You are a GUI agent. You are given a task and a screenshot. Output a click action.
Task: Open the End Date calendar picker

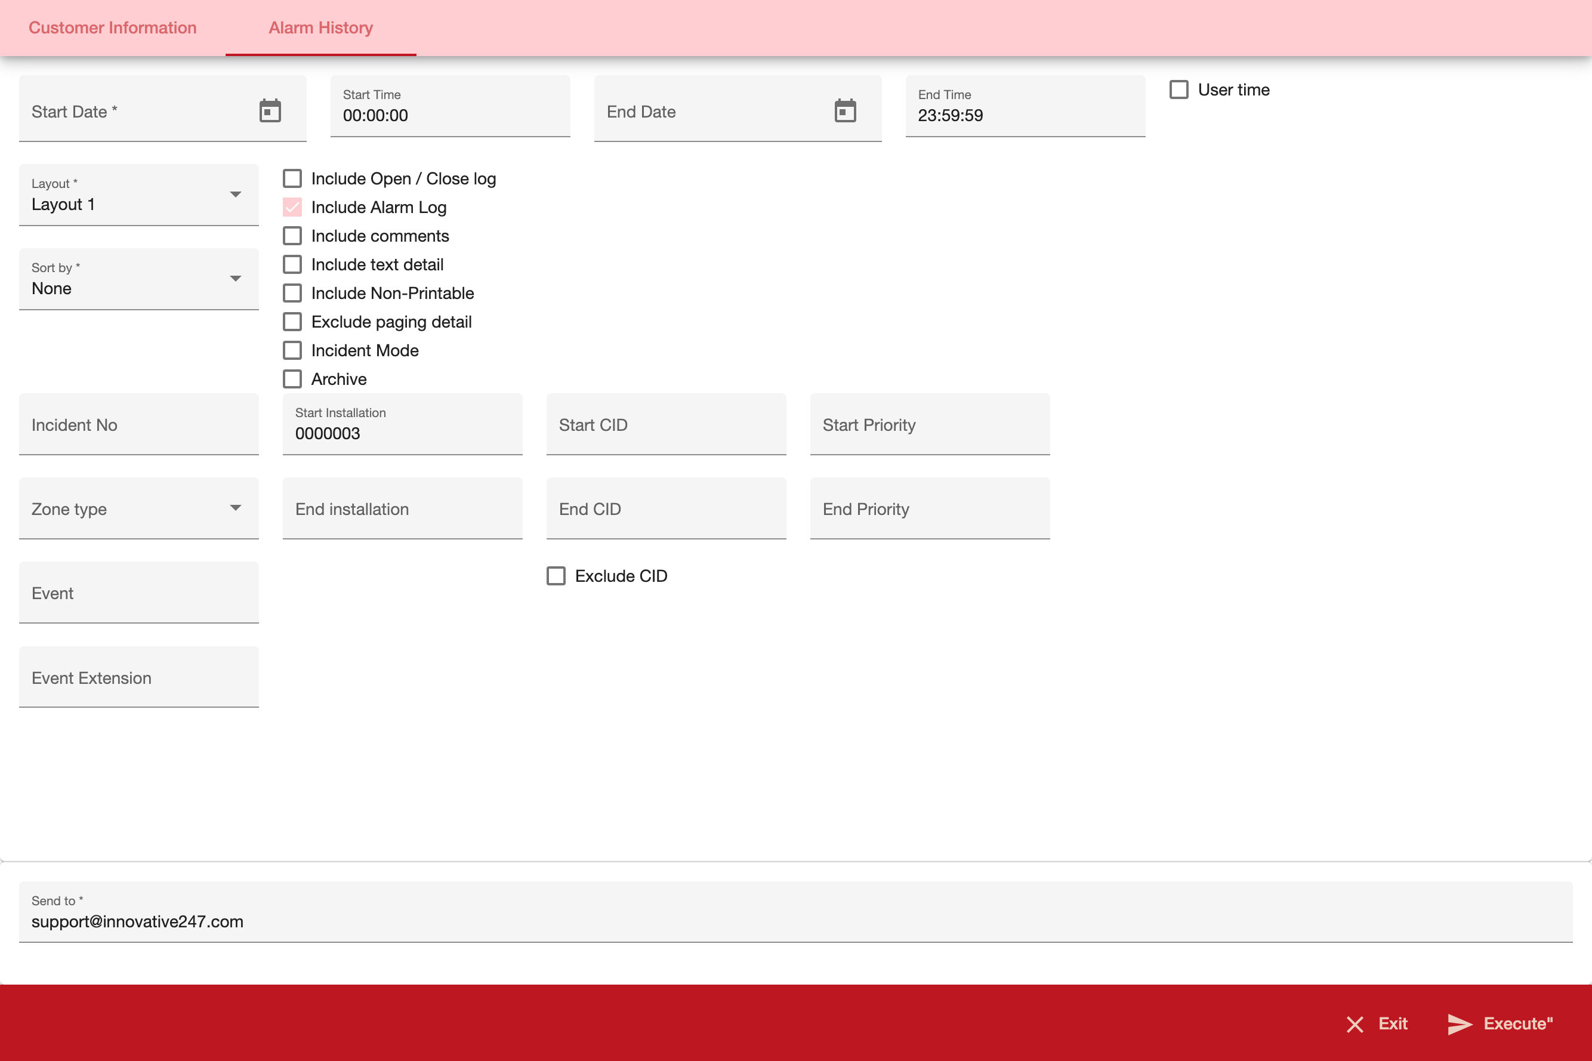(x=845, y=111)
